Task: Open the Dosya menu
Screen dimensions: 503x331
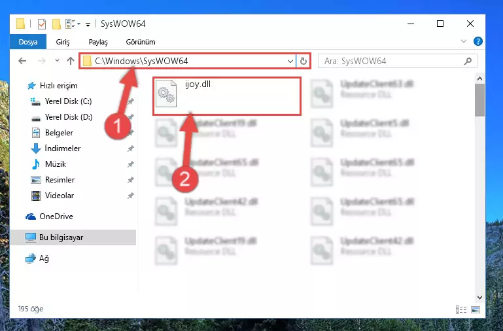Action: [28, 42]
